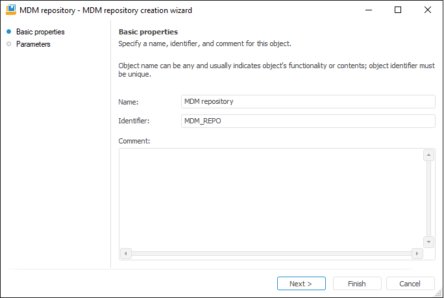
Task: Click the Comment horizontal scrollbar track
Action: [x=271, y=254]
